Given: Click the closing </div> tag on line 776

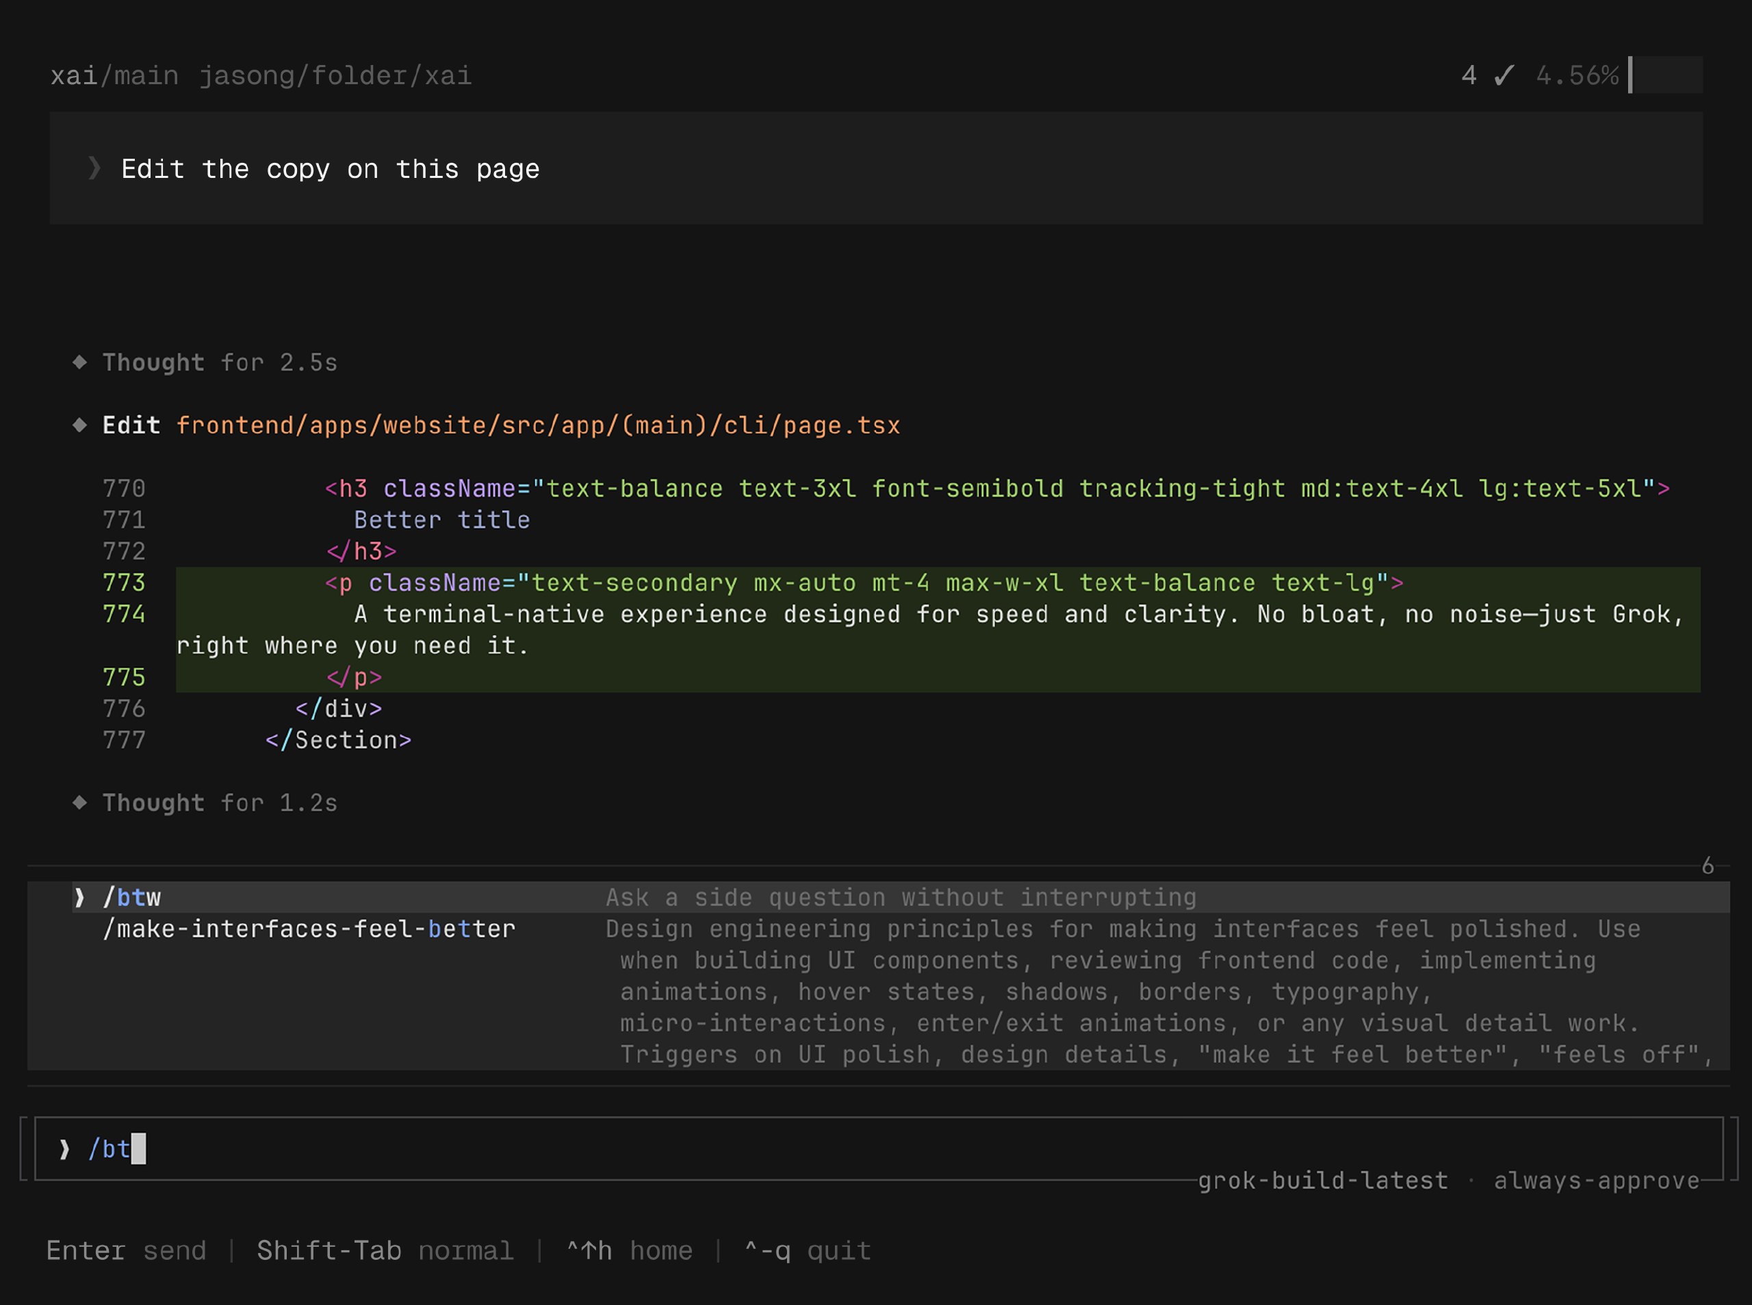Looking at the screenshot, I should (x=338, y=708).
